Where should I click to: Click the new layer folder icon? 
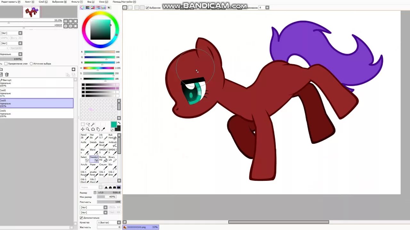[x=1, y=69]
